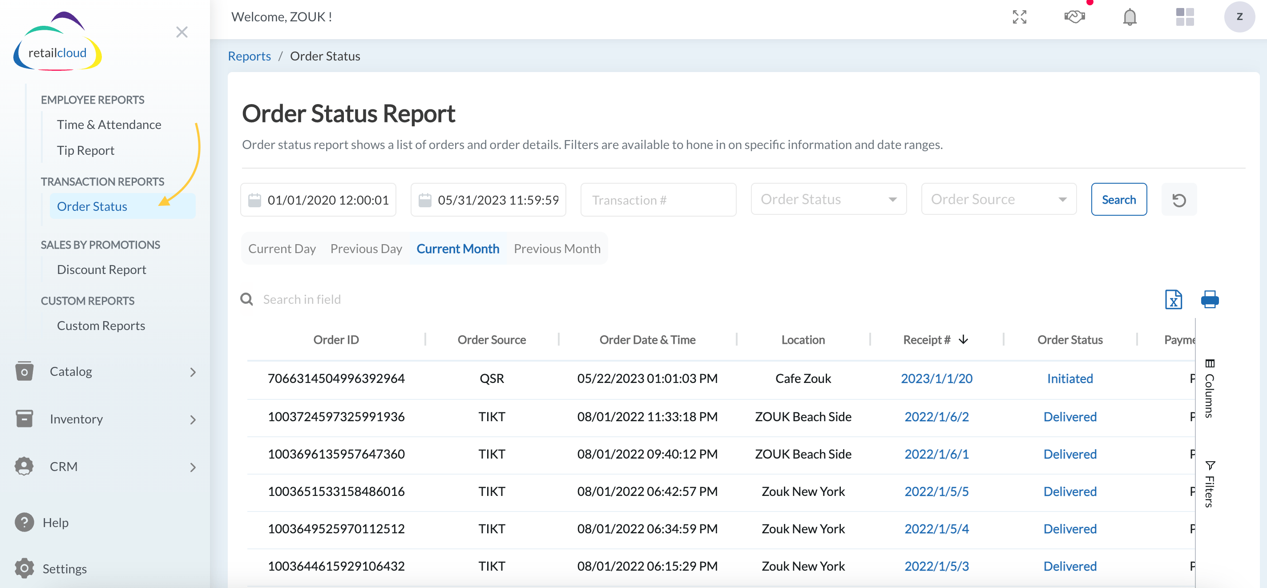Select the Previous Month tab
Screen dimensions: 1267x588
coord(557,249)
